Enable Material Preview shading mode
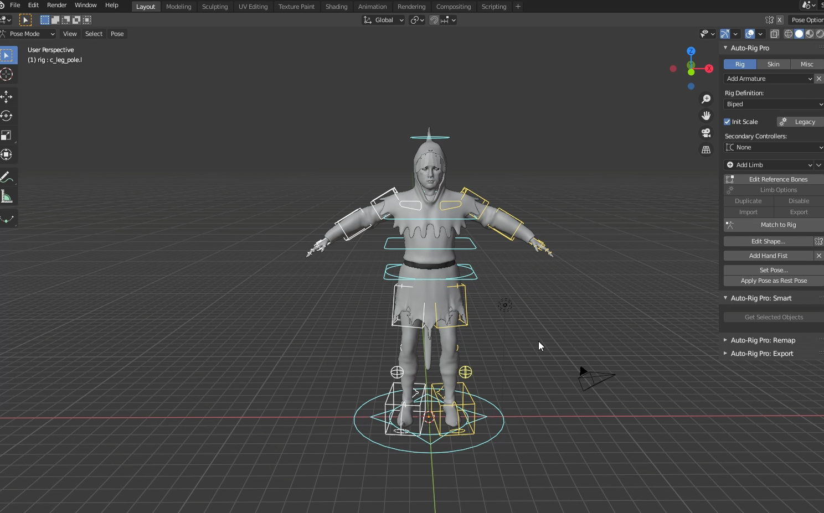Screen dimensions: 824x513 pos(809,34)
